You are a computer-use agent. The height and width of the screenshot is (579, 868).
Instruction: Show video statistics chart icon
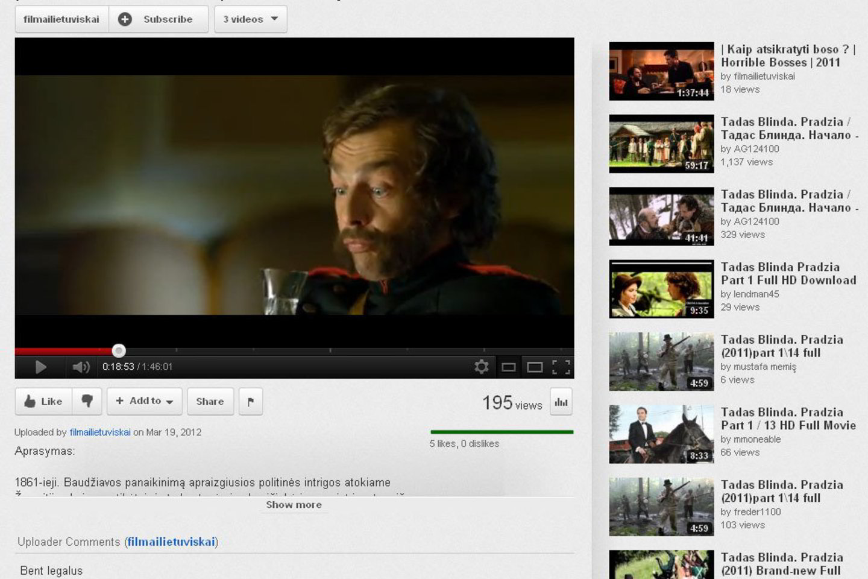click(561, 402)
